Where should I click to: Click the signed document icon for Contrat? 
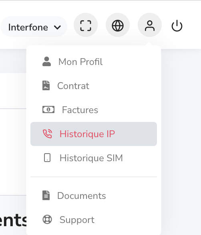click(x=46, y=85)
